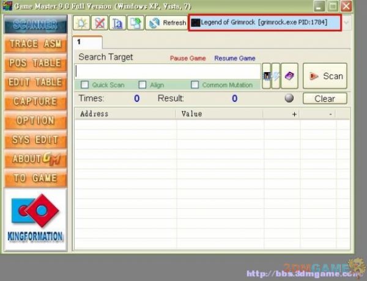
Task: Expand the process list dropdown arrow
Action: coord(347,23)
